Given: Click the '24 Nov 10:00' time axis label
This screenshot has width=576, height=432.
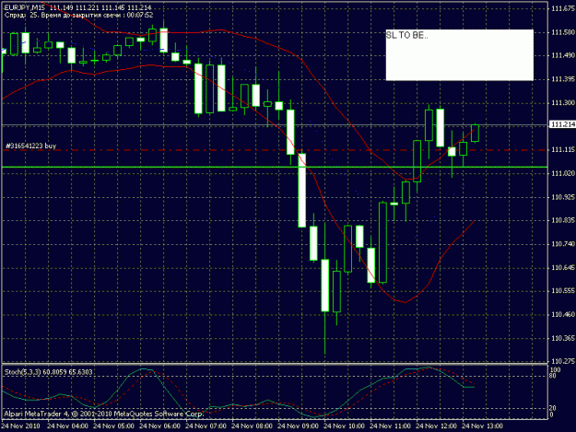Looking at the screenshot, I should [x=344, y=426].
